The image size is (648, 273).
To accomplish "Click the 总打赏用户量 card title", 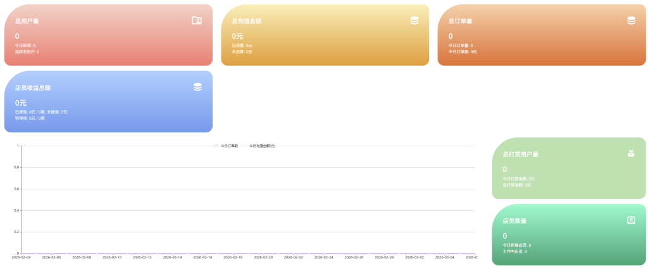I will pos(520,154).
